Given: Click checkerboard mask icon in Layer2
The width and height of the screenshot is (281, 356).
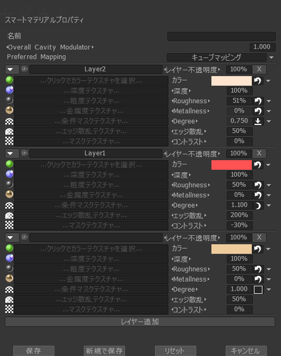Looking at the screenshot, I should 9,141.
